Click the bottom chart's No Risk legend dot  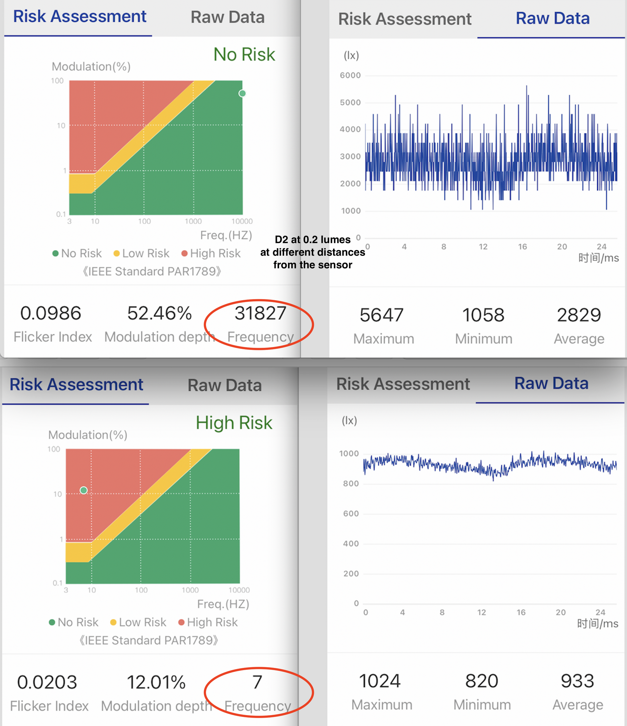52,623
